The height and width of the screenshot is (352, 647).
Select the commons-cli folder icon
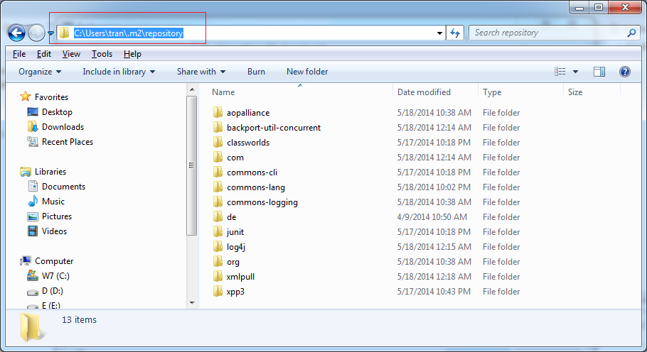[218, 172]
